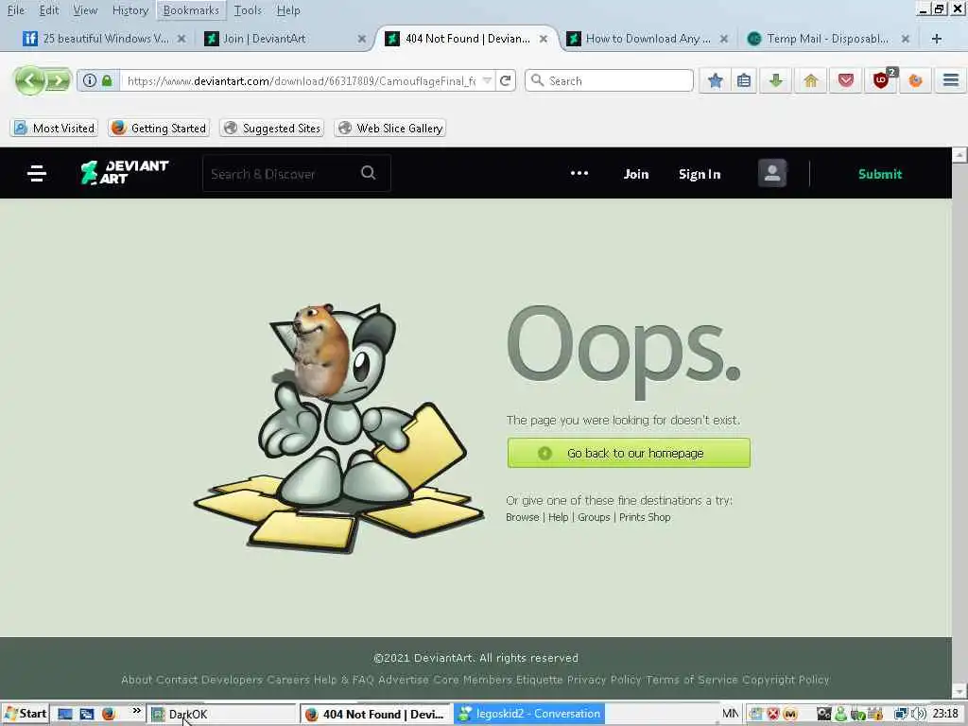Screen dimensions: 968x726
Task: Show bookmarks list clipboard icon
Action: click(744, 80)
